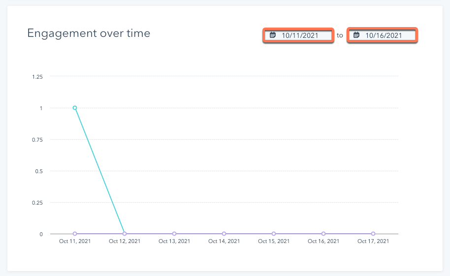Click the end date calendar icon

(356, 35)
